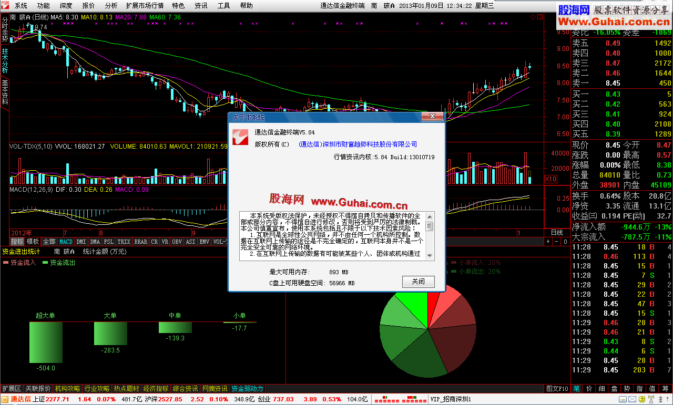Select the ASI indicator
The width and height of the screenshot is (673, 405).
[x=190, y=242]
